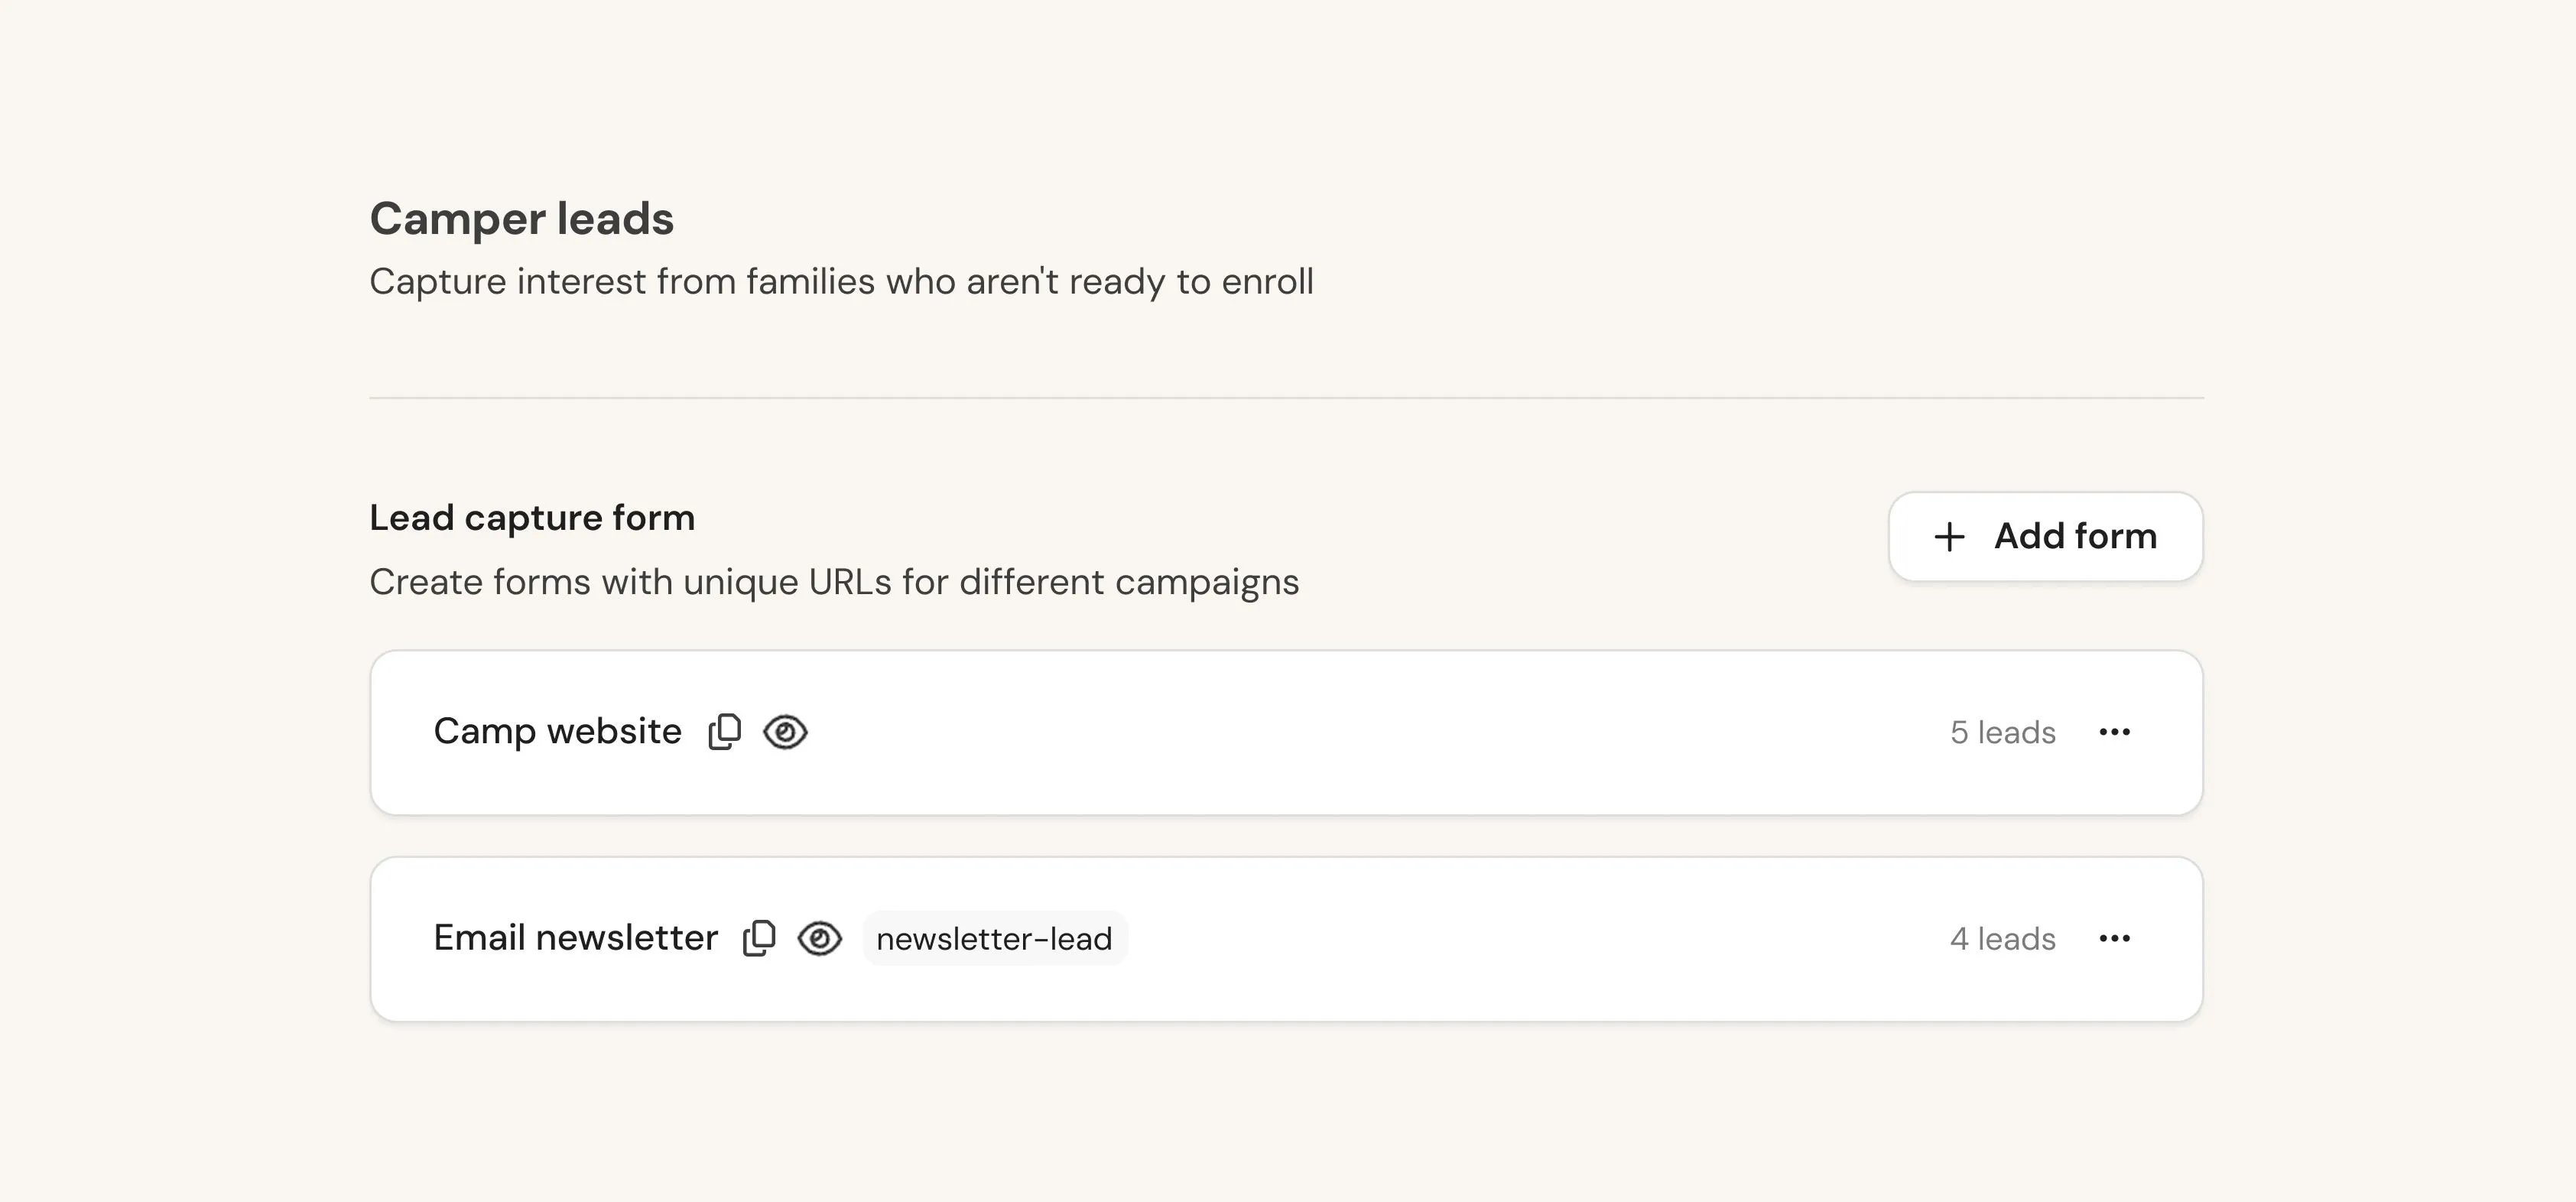
Task: Copy the Camp website form link
Action: pyautogui.click(x=725, y=732)
